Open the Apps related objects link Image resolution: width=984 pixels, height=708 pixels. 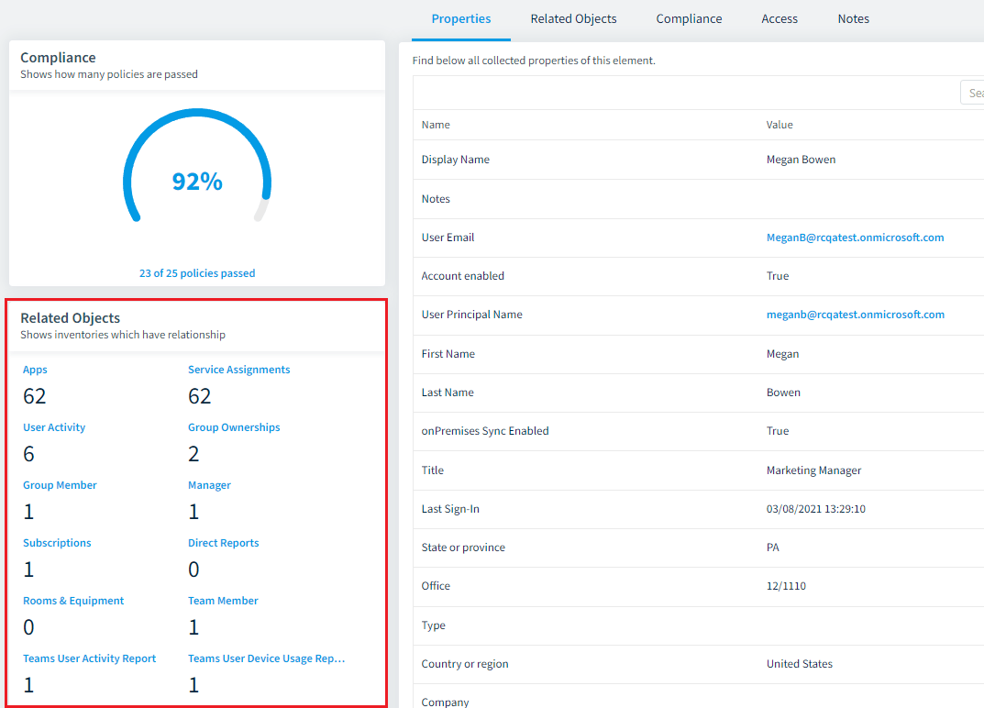click(x=35, y=370)
